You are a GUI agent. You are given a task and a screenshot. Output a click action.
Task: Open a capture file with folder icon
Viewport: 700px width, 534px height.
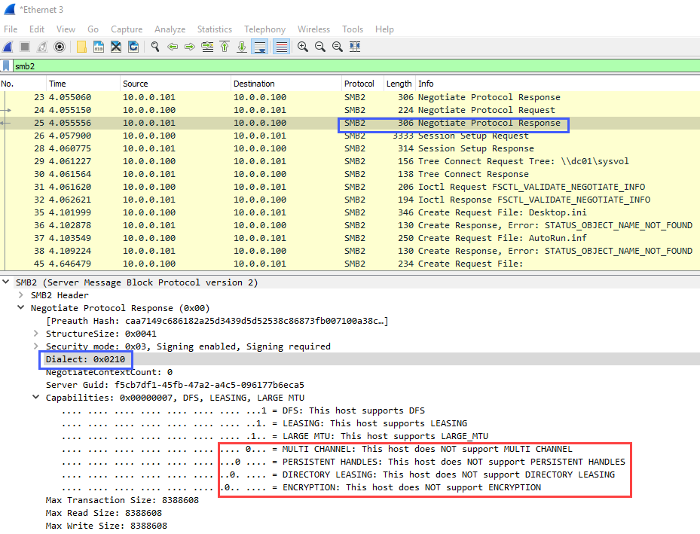point(81,47)
